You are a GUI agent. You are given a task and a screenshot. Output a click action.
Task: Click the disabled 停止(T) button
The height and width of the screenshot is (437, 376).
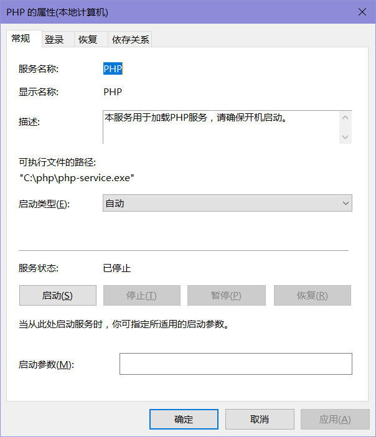pos(142,296)
